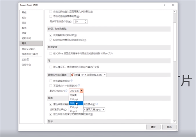The height and width of the screenshot is (137, 196).
Task: Select 150 ppi from resolution list
Action: click(76, 107)
